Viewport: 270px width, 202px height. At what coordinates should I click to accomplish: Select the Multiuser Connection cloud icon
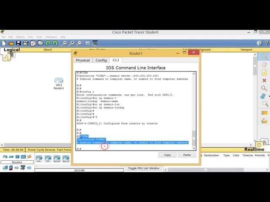[x=29, y=167]
